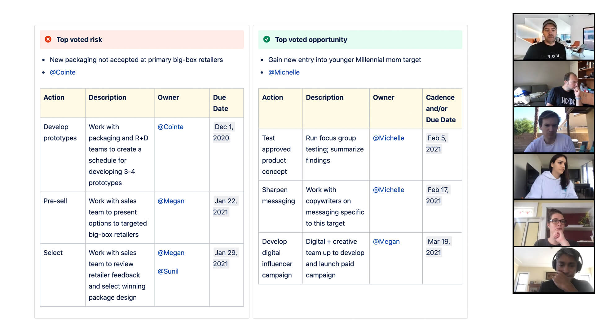Click the Jan 29, 2021 date lozenge
Viewport: 595px width, 335px height.
tap(225, 258)
